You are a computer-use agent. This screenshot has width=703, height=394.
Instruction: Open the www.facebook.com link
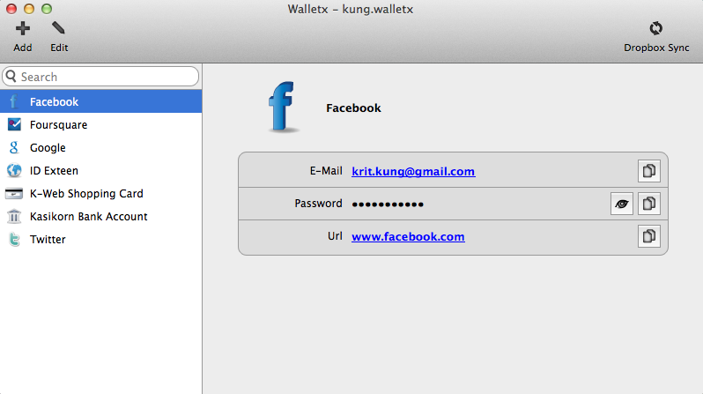click(x=408, y=236)
